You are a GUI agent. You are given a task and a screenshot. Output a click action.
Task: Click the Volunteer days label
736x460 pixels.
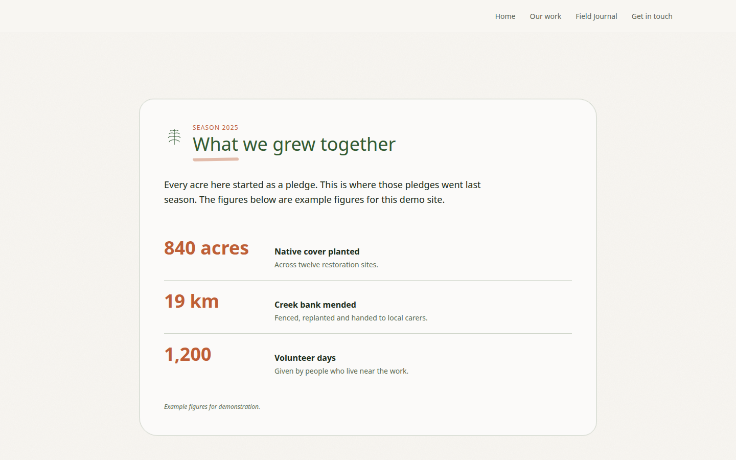coord(305,358)
